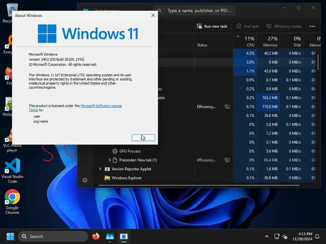Open the three-dot more options menu
This screenshot has height=244, width=326.
point(312,26)
